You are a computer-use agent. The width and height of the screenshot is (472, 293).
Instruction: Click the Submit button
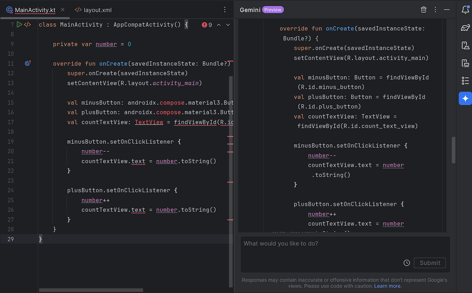click(x=430, y=263)
